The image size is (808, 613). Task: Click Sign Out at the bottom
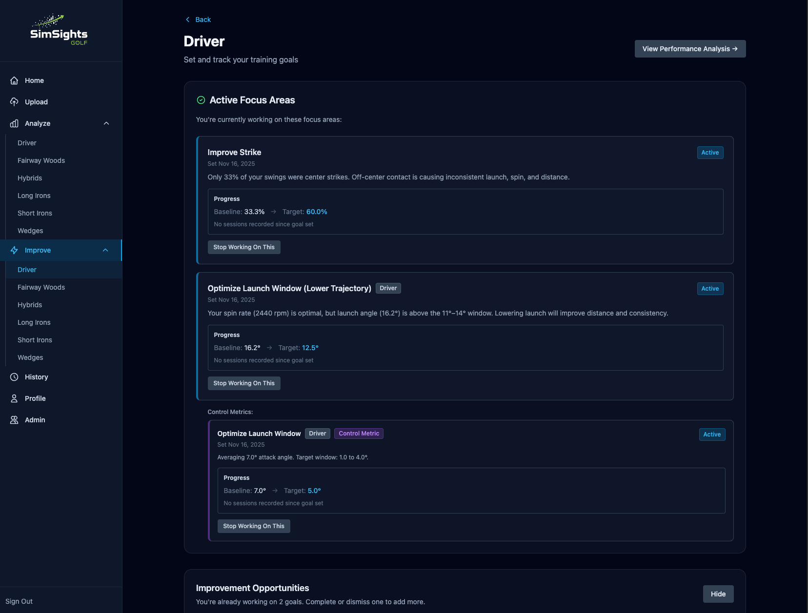(19, 601)
